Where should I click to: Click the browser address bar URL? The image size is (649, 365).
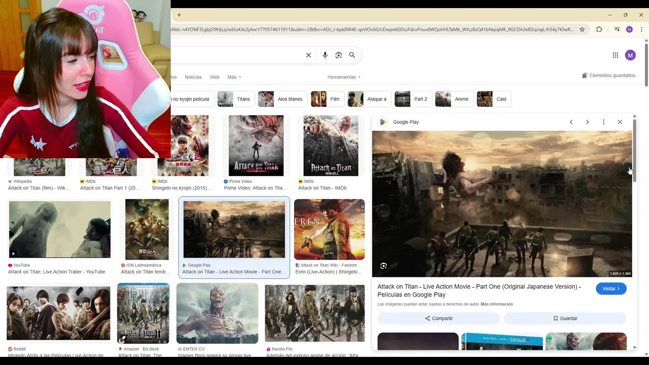pos(373,29)
